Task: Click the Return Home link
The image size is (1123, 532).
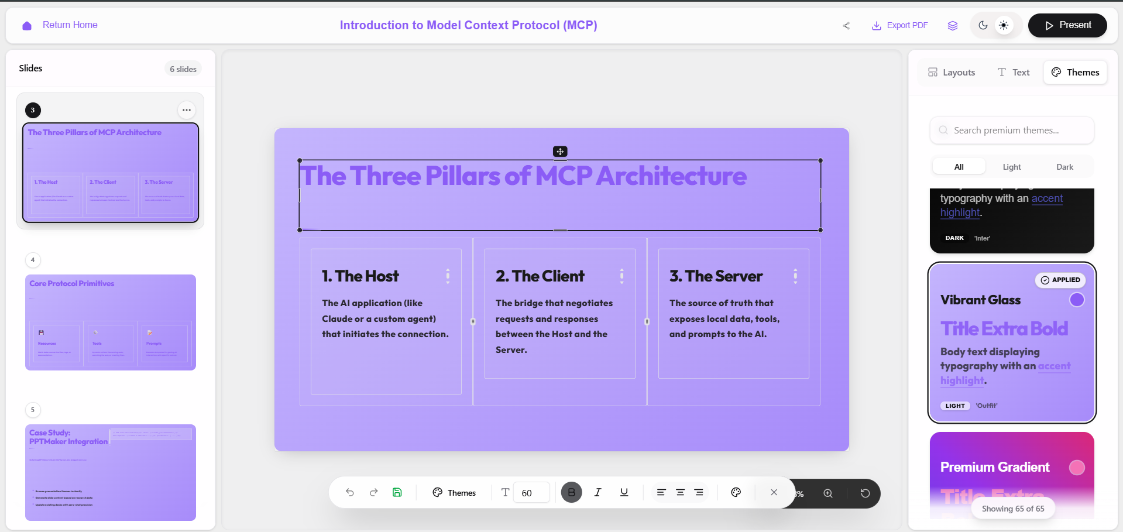Action: 70,25
